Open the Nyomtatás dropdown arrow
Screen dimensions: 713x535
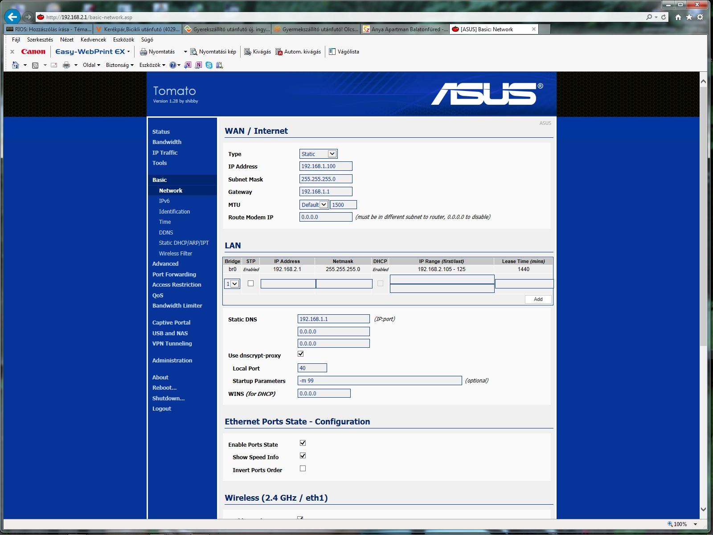(x=185, y=52)
